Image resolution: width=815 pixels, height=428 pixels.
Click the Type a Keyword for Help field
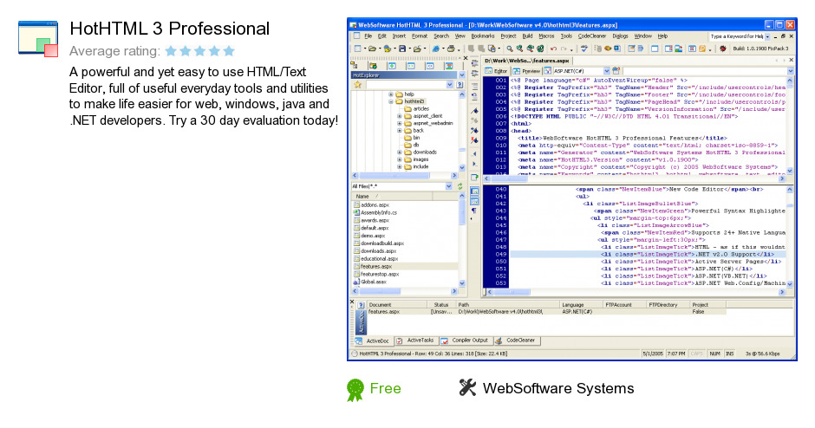tap(736, 36)
